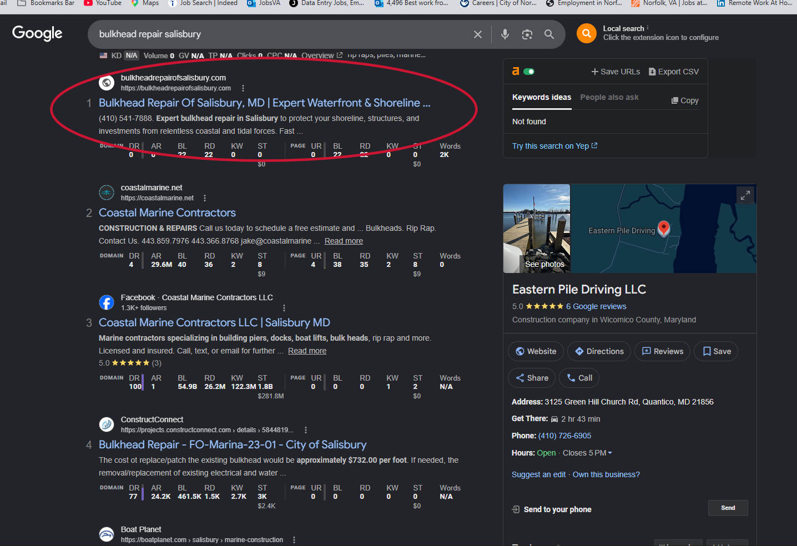Click Try this search on Yep
The image size is (797, 546).
pos(554,146)
